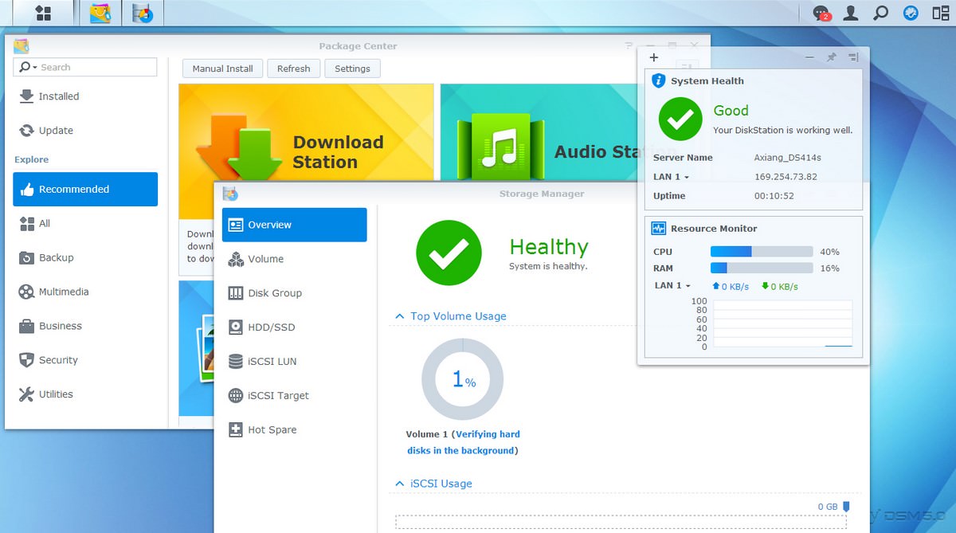
Task: Select Hot Spare in Storage Manager
Action: pyautogui.click(x=271, y=429)
